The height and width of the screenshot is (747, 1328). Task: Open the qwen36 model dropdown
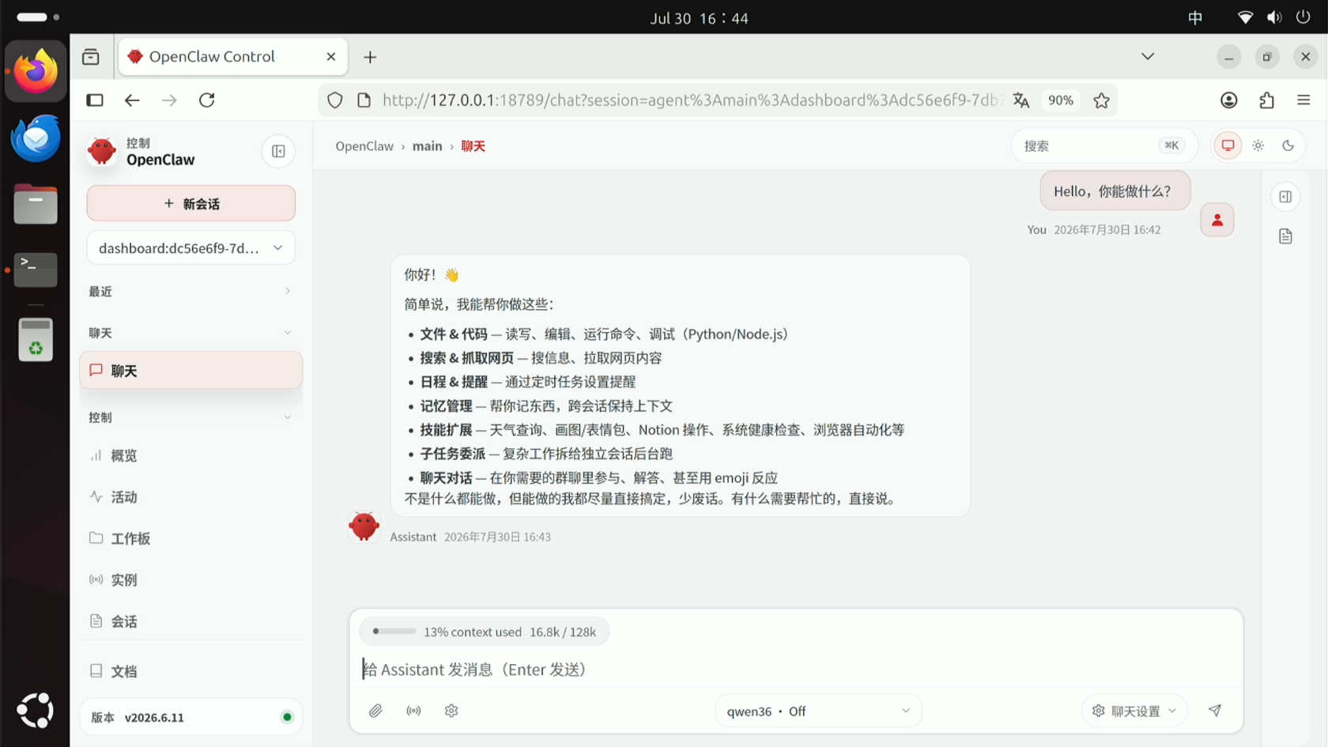[x=818, y=711]
